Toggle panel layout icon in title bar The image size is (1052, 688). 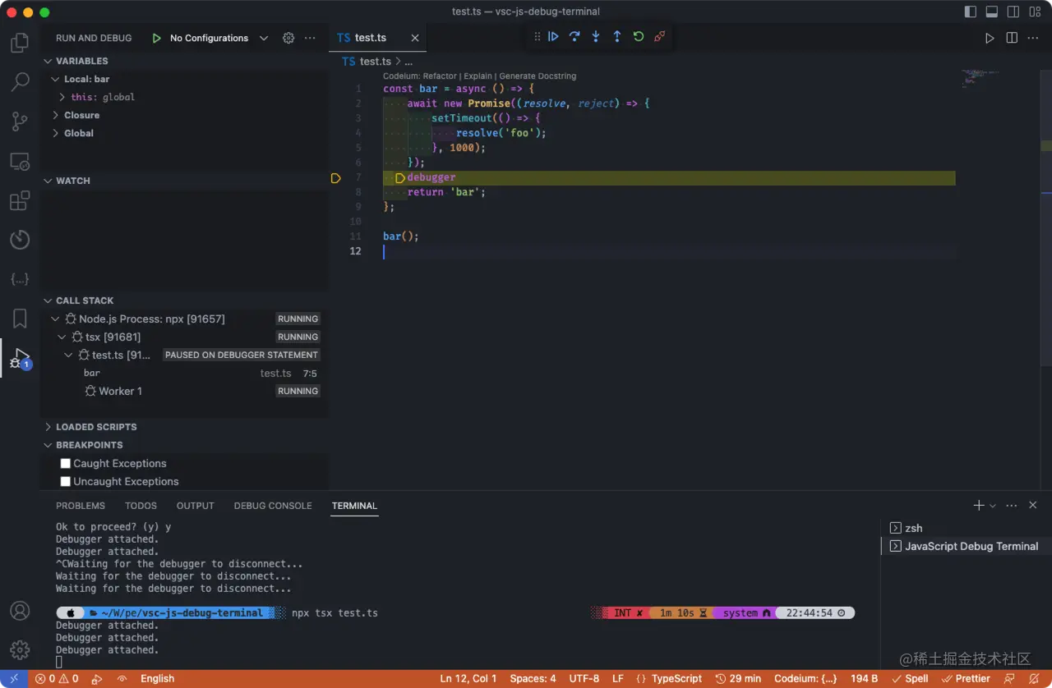(x=992, y=12)
